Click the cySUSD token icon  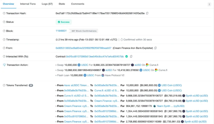[155, 106]
